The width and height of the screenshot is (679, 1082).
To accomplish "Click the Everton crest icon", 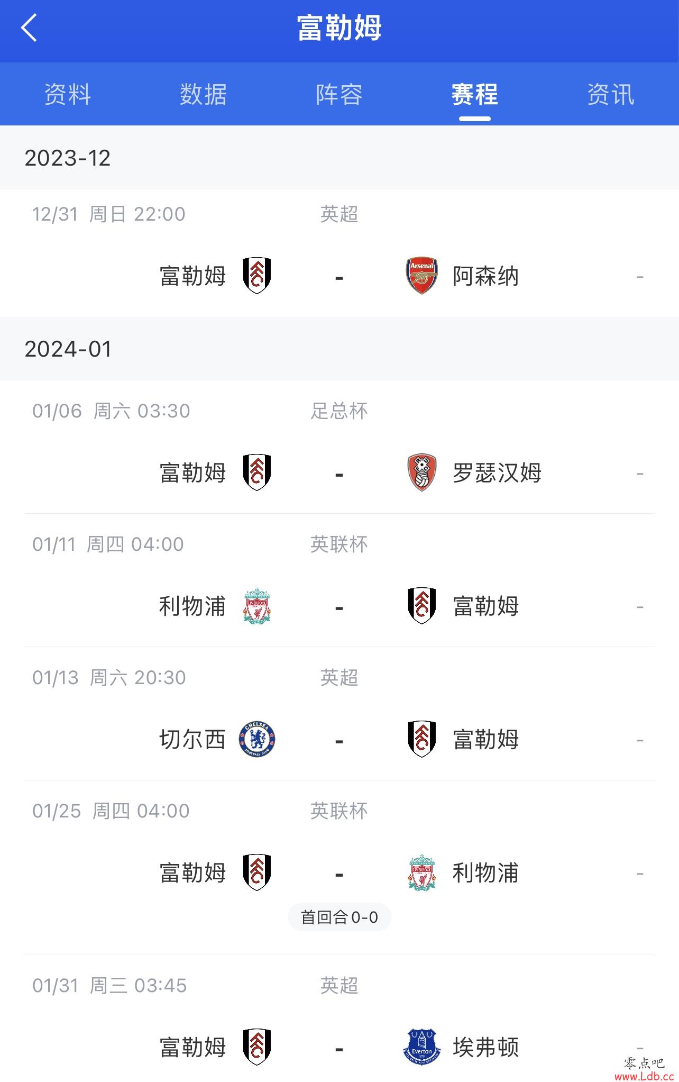I will [x=421, y=1047].
